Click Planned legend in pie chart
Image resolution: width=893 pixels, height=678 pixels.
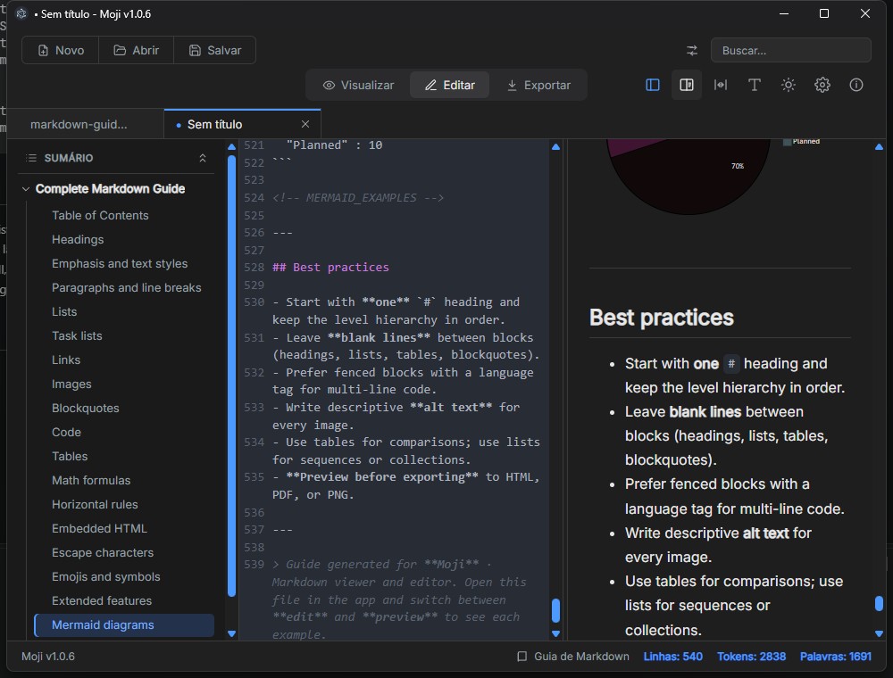801,141
